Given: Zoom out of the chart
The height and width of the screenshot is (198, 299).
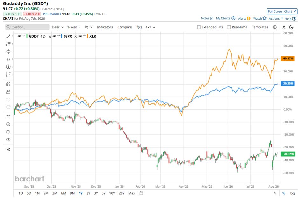Looking at the screenshot, I should [8, 132].
